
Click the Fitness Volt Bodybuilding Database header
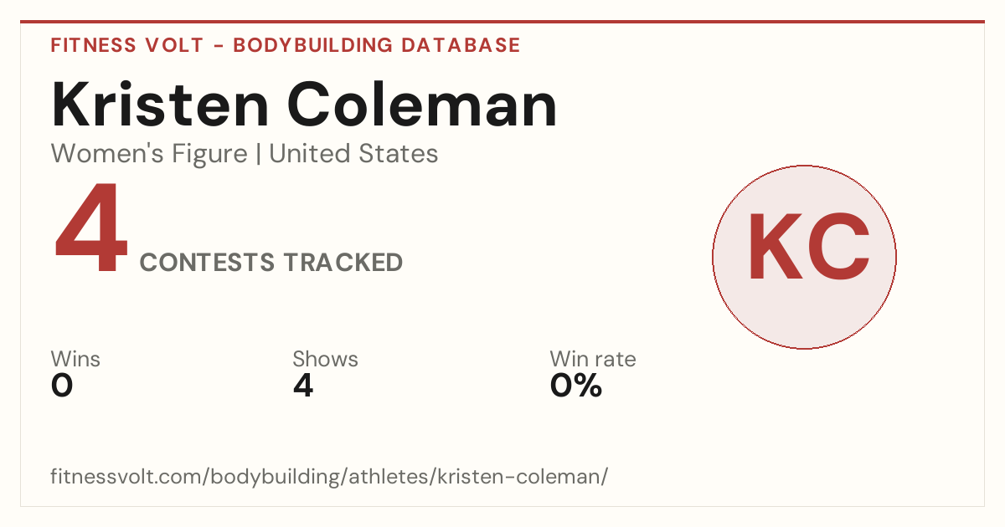click(x=286, y=45)
